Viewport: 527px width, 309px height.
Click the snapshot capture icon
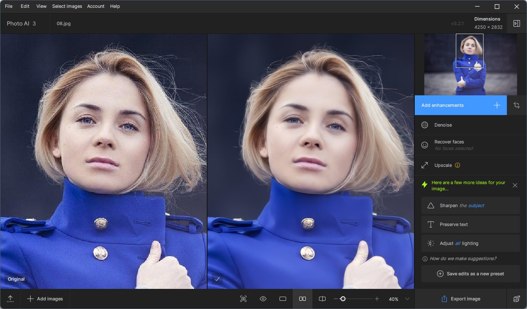click(x=243, y=299)
